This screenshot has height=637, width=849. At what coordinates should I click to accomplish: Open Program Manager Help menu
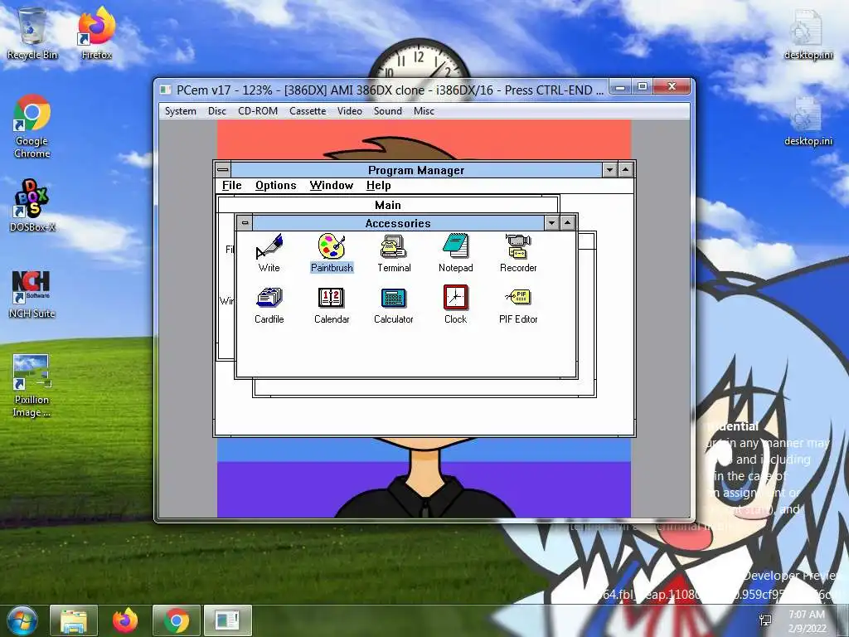coord(378,185)
